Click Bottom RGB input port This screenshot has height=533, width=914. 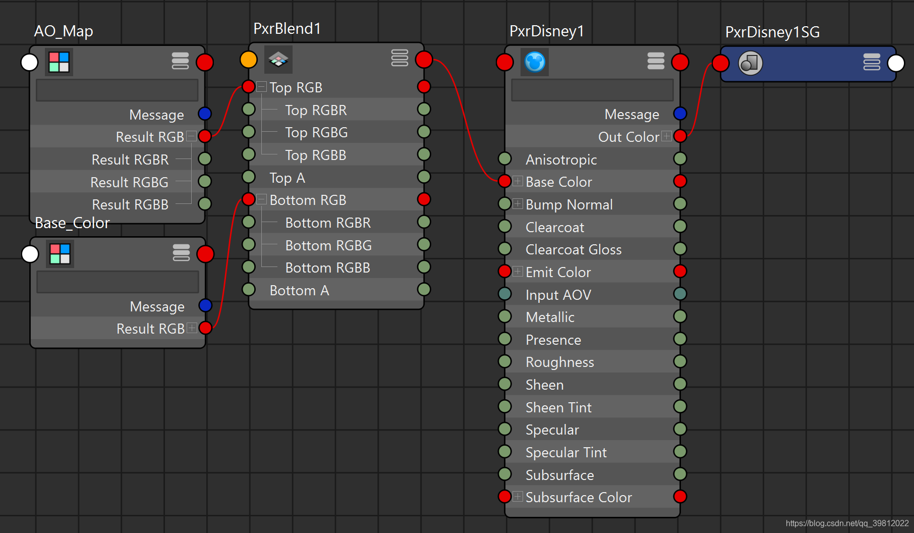pyautogui.click(x=249, y=199)
